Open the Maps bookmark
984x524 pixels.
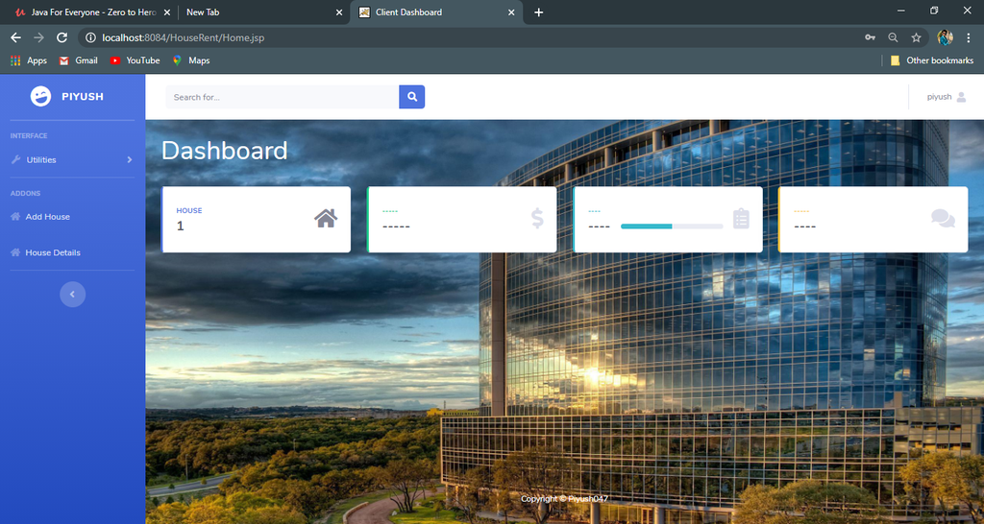pyautogui.click(x=191, y=60)
